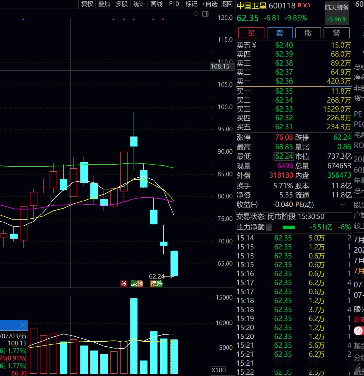
Task: Select the 统计 statistics menu item
Action: click(x=139, y=4)
